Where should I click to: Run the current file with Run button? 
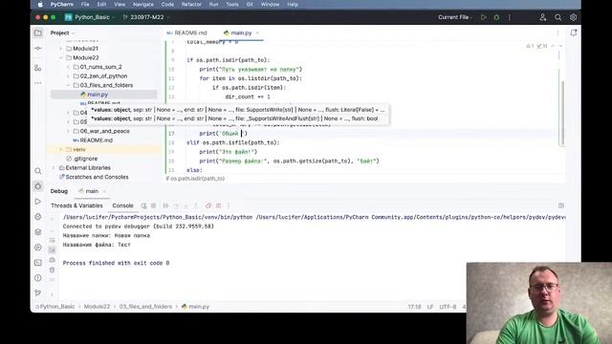click(x=484, y=17)
